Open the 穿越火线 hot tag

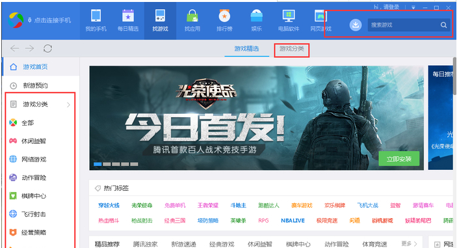pos(109,205)
